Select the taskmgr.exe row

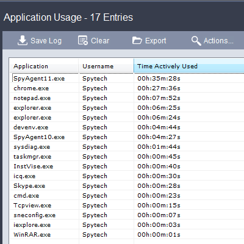click(x=127, y=157)
